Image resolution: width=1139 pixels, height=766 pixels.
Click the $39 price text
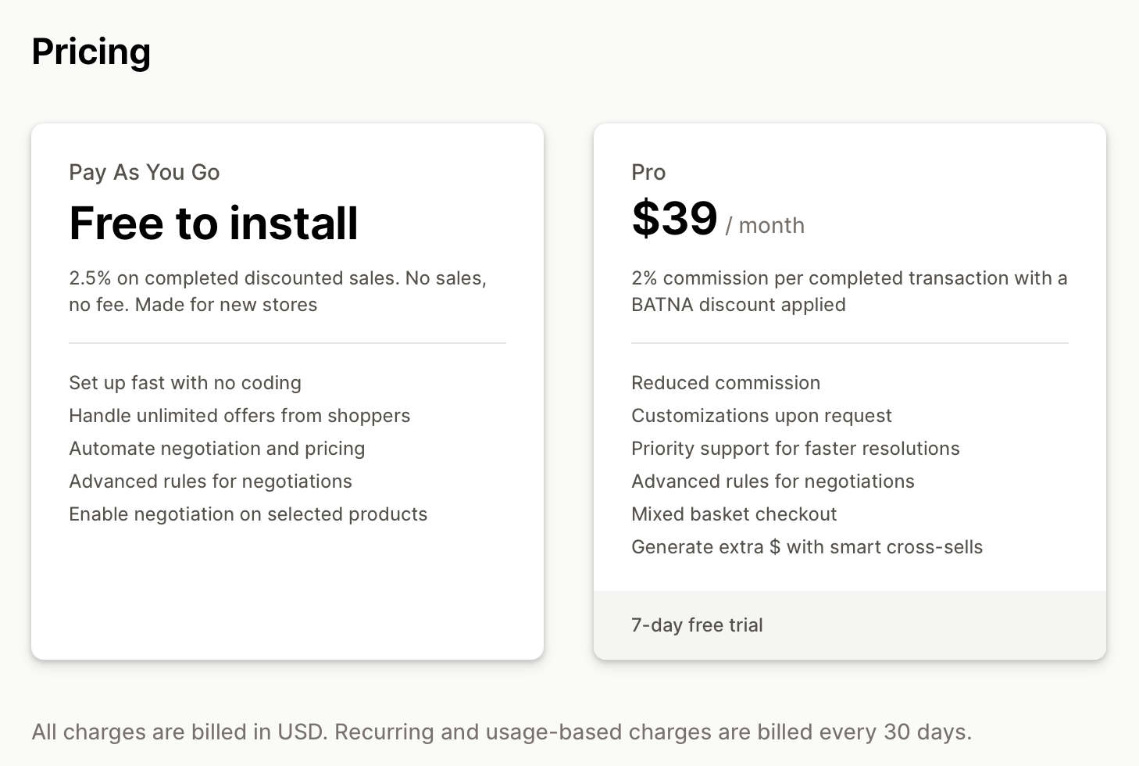point(674,218)
